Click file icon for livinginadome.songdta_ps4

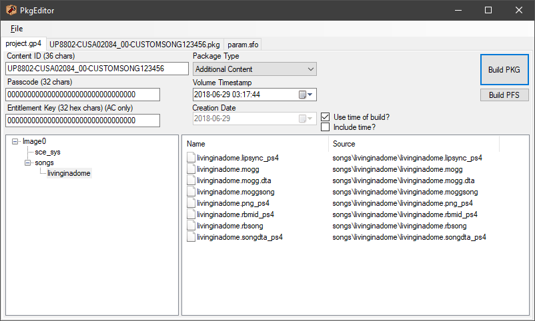pyautogui.click(x=191, y=237)
